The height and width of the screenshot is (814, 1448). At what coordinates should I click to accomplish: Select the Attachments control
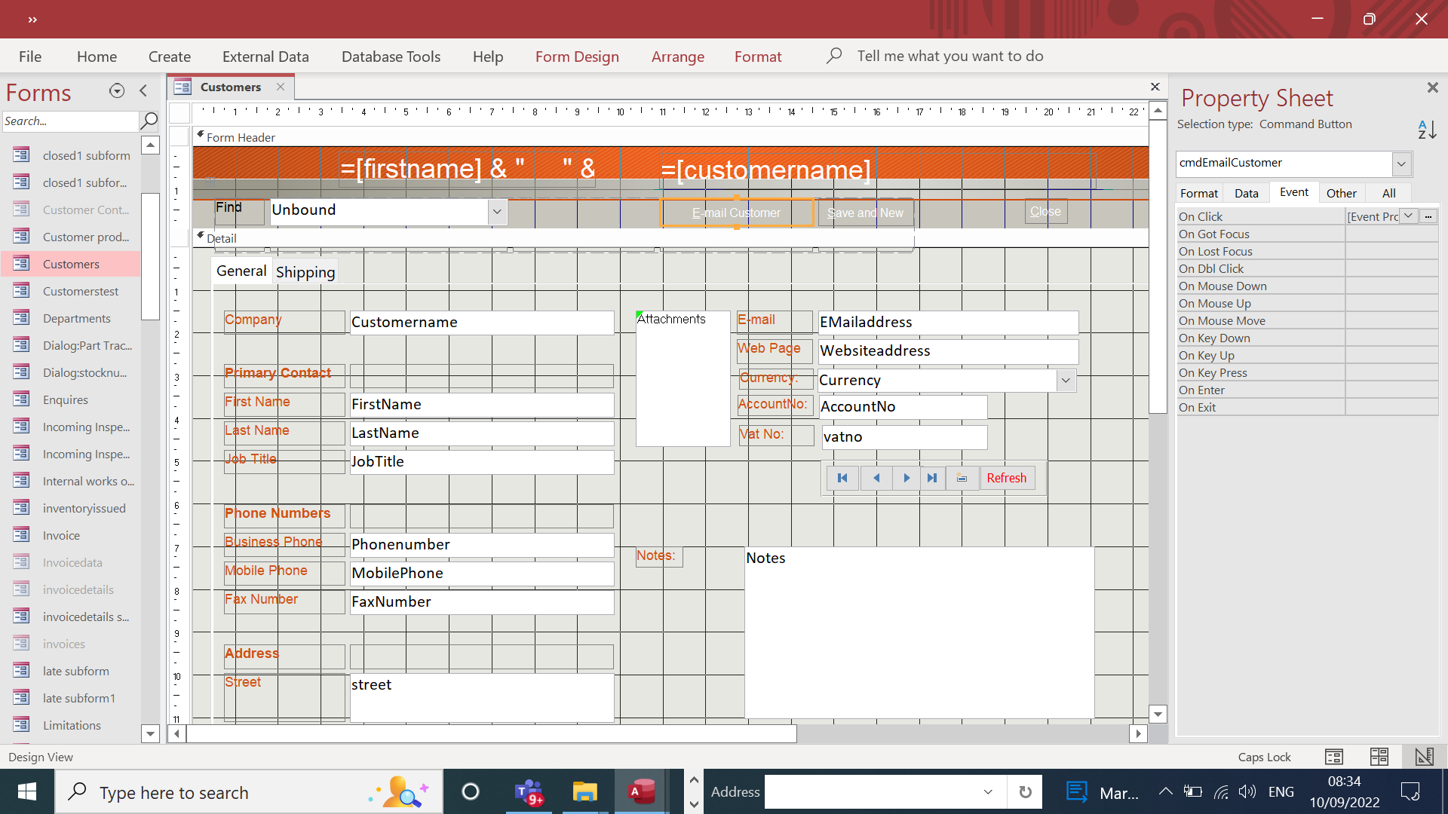(683, 379)
